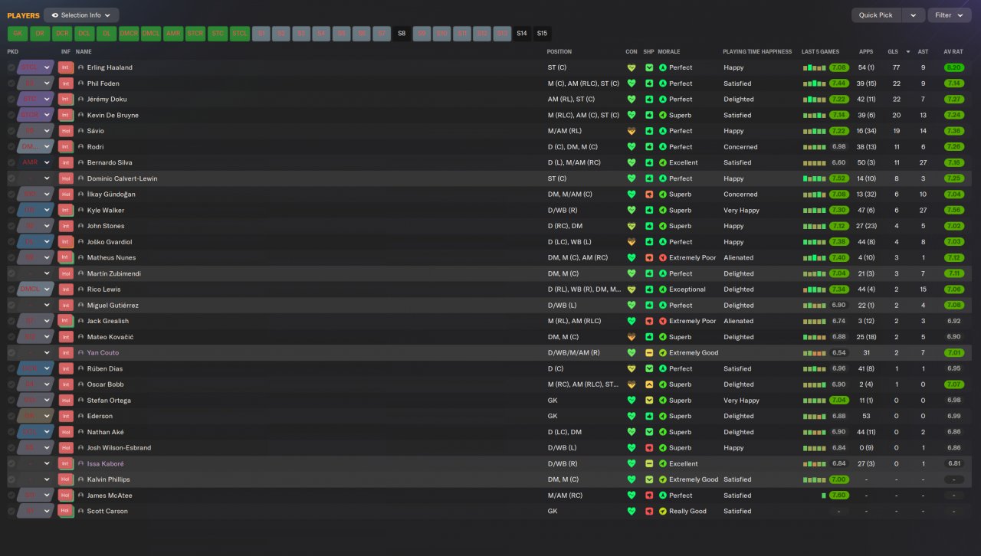The width and height of the screenshot is (981, 556).
Task: Toggle the selection tick for Yan Couto
Action: point(11,353)
